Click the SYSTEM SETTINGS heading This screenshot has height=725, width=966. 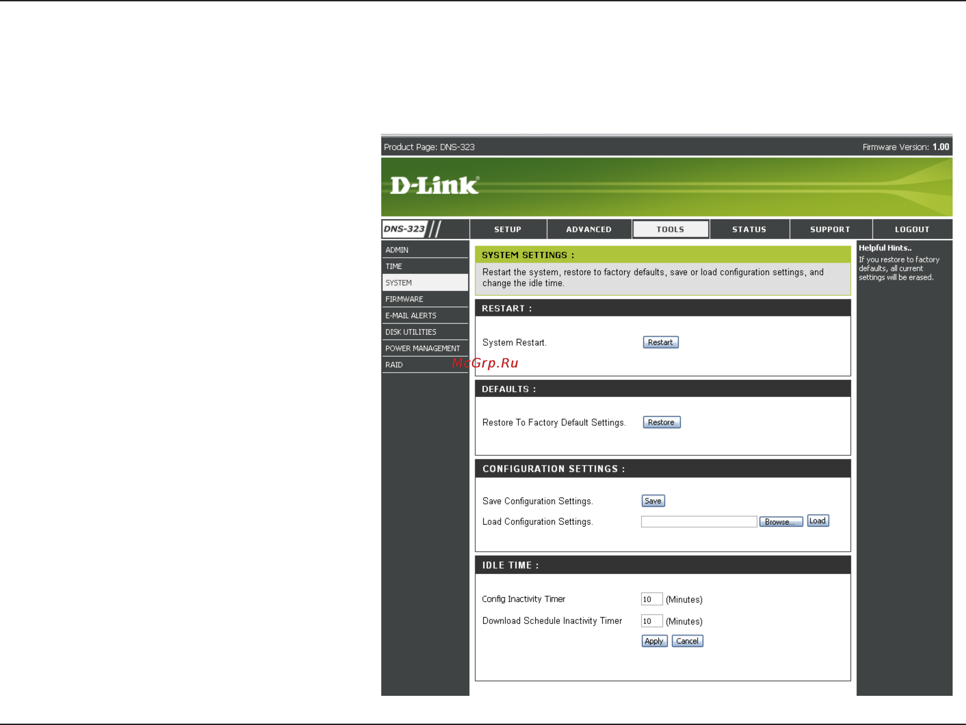528,255
